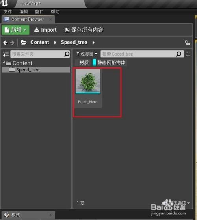Collapse the Content tree folder arrow
The width and height of the screenshot is (197, 220).
(4, 63)
